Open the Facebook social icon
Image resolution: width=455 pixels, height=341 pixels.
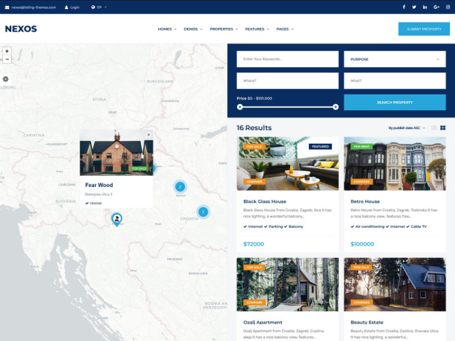pos(404,7)
